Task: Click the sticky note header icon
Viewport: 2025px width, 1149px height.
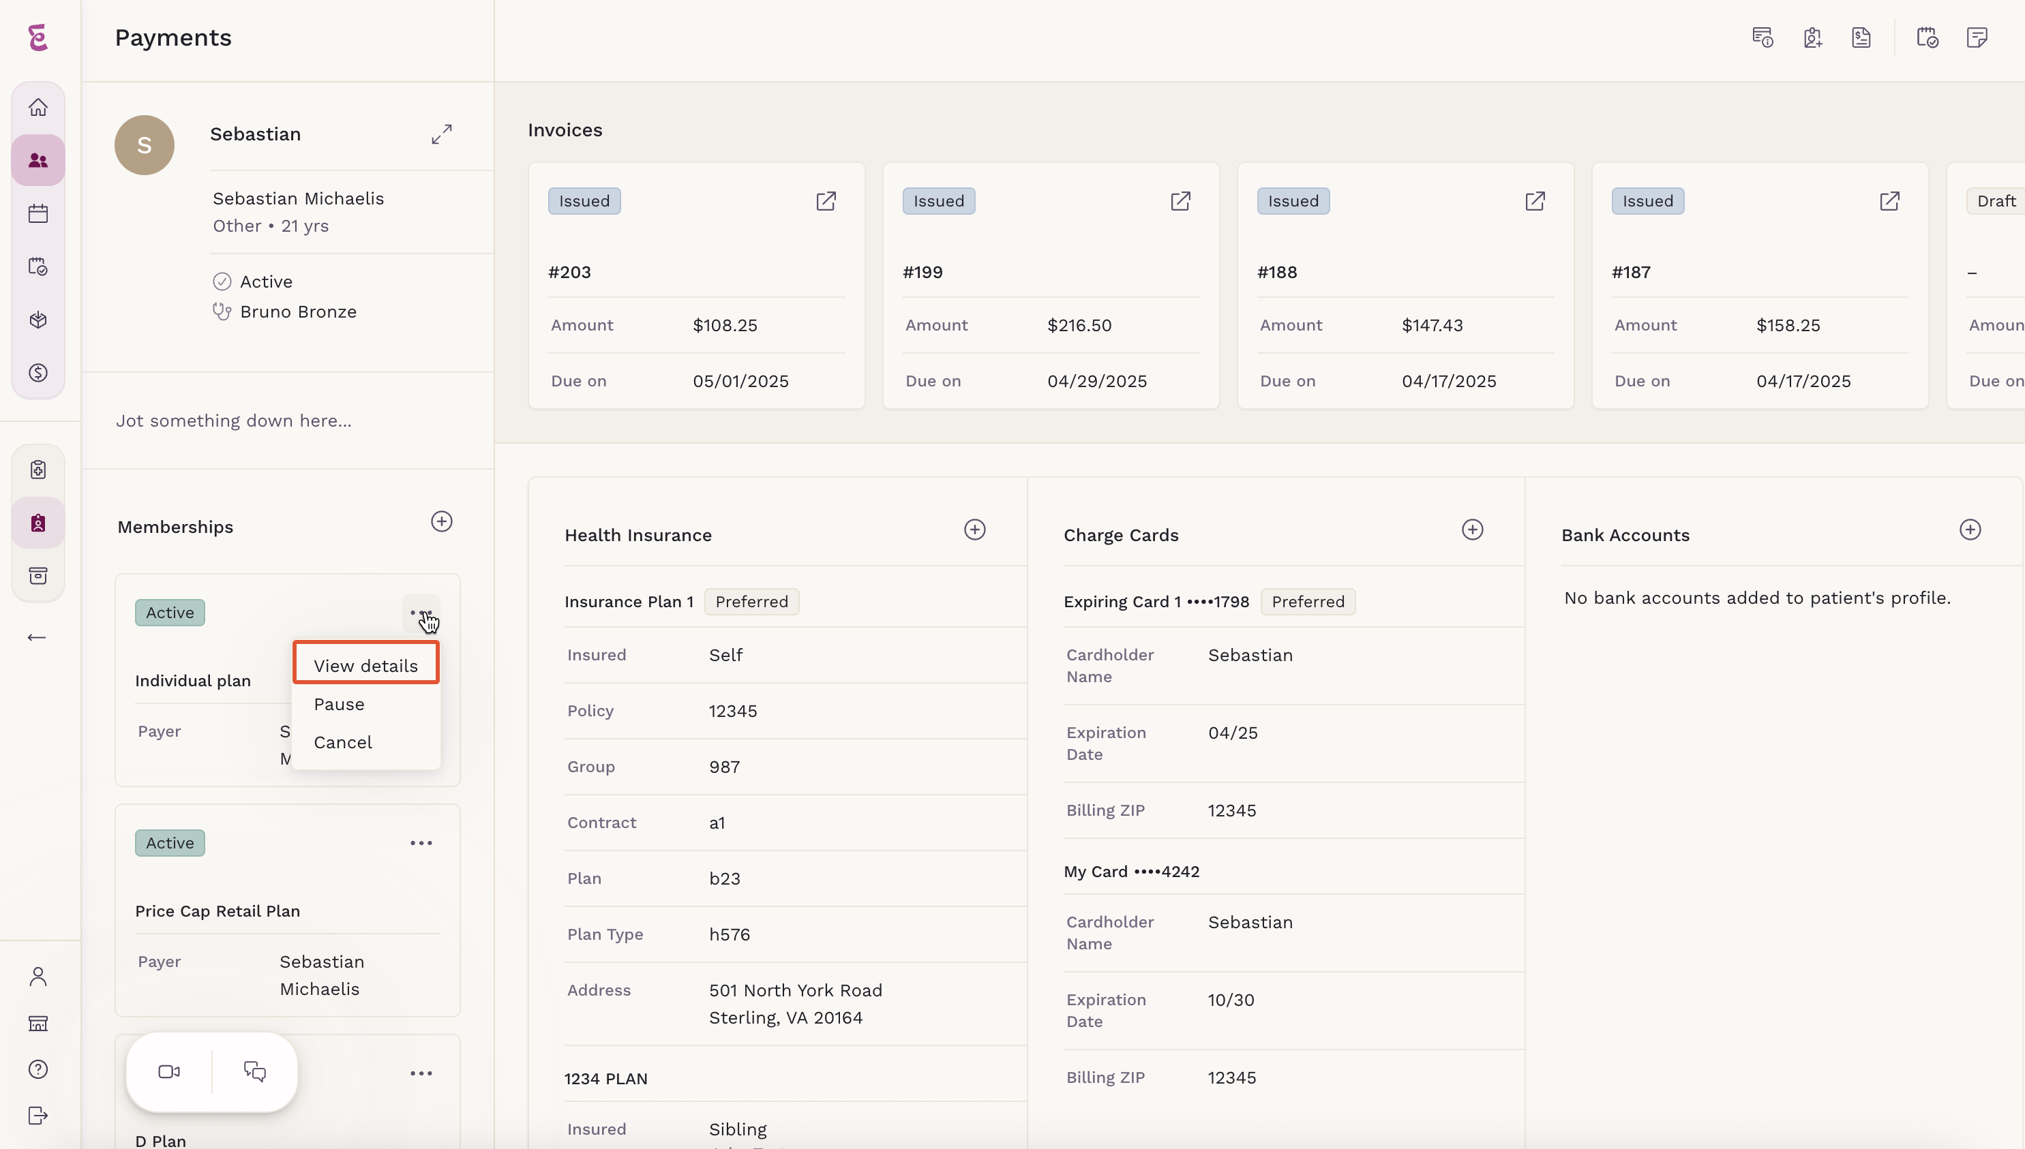Action: click(1977, 37)
